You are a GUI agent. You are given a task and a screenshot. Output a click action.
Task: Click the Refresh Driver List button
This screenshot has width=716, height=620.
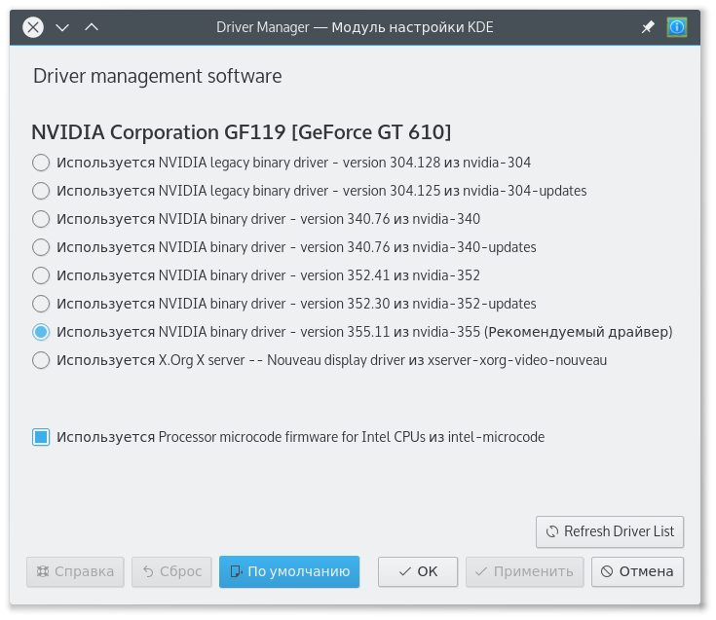(610, 531)
